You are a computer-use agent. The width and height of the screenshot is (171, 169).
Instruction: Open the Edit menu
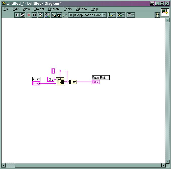pos(16,9)
